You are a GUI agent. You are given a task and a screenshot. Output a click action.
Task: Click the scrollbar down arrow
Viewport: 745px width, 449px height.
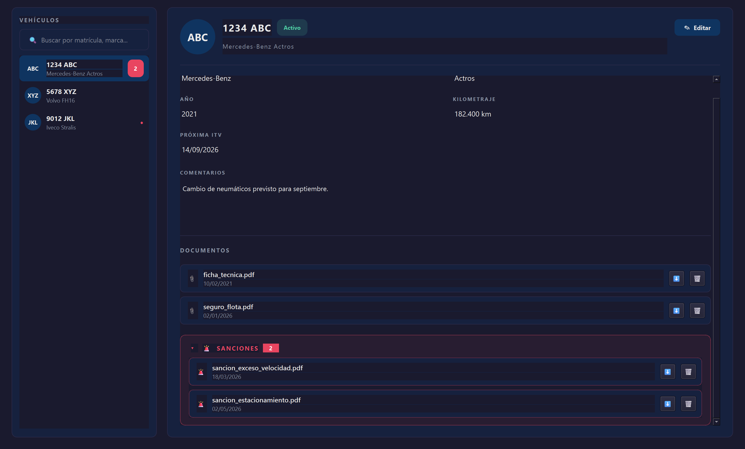[x=716, y=422]
